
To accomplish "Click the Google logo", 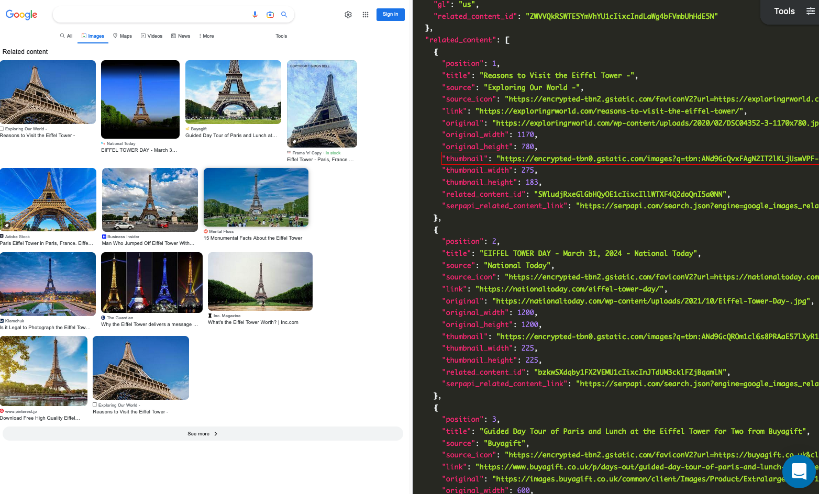I will 21,15.
